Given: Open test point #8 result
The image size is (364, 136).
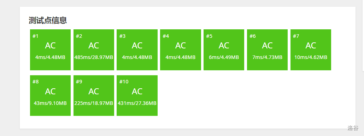Looking at the screenshot, I should (50, 95).
